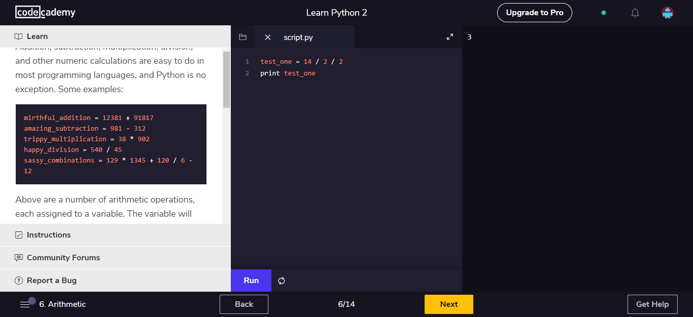Open Upgrade to Pro
The image size is (693, 317).
tap(534, 12)
